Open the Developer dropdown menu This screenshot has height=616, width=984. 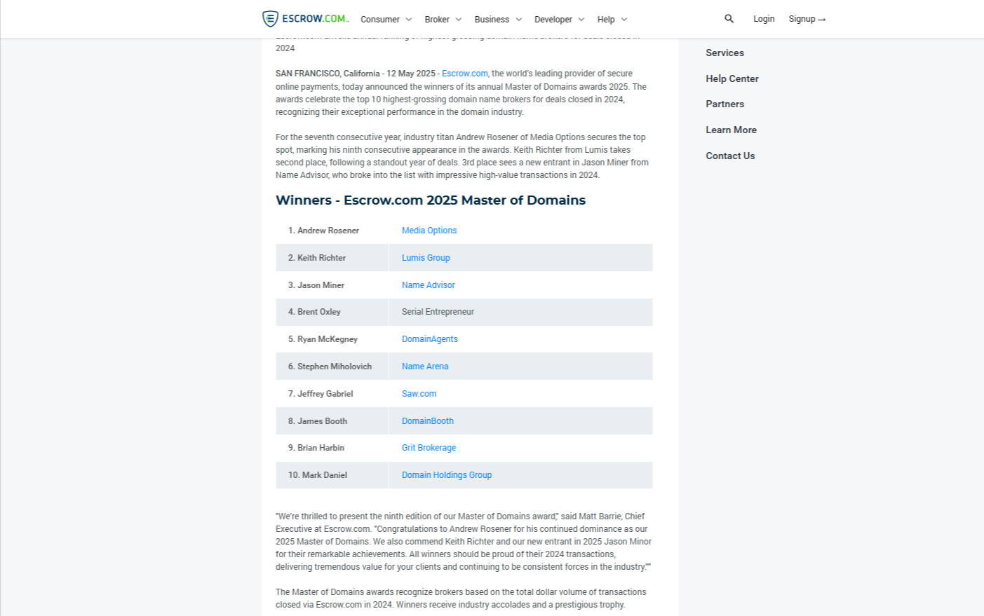coord(559,20)
